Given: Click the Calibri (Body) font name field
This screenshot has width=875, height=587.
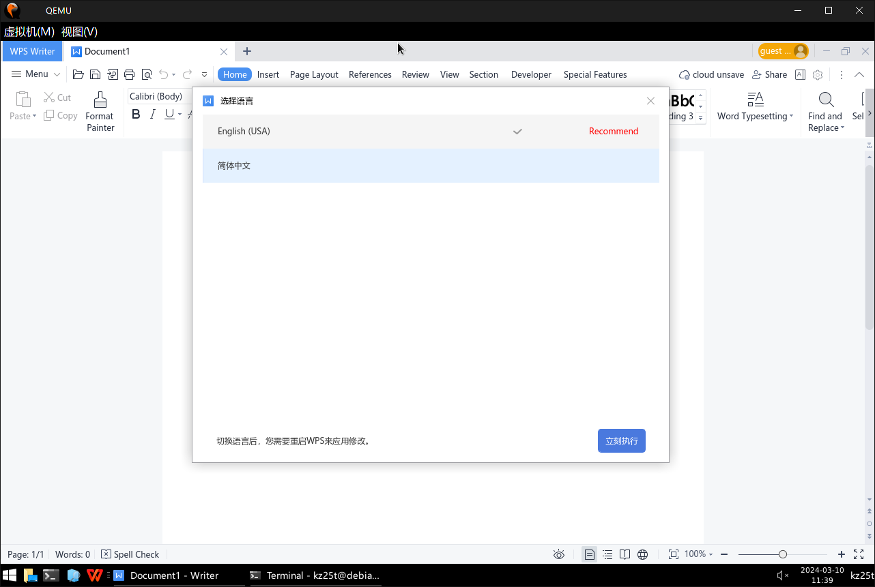Looking at the screenshot, I should pos(160,96).
